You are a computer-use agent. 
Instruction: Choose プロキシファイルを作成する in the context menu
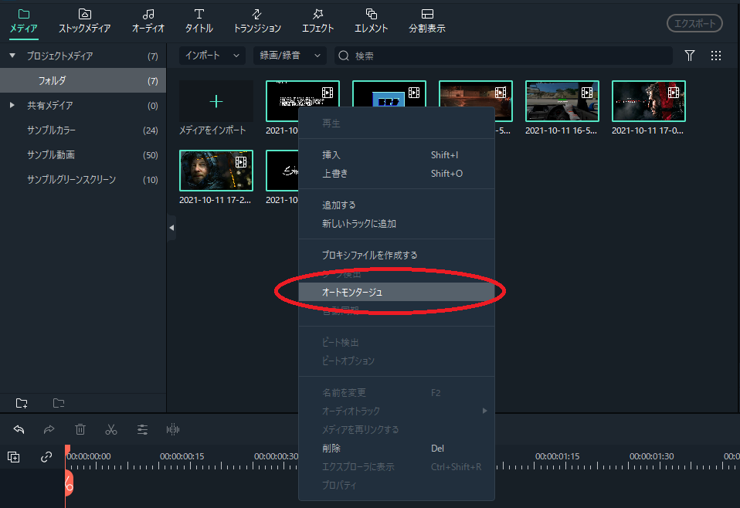396,256
